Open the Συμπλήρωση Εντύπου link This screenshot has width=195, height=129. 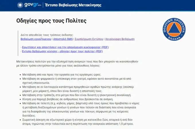(x=89, y=39)
